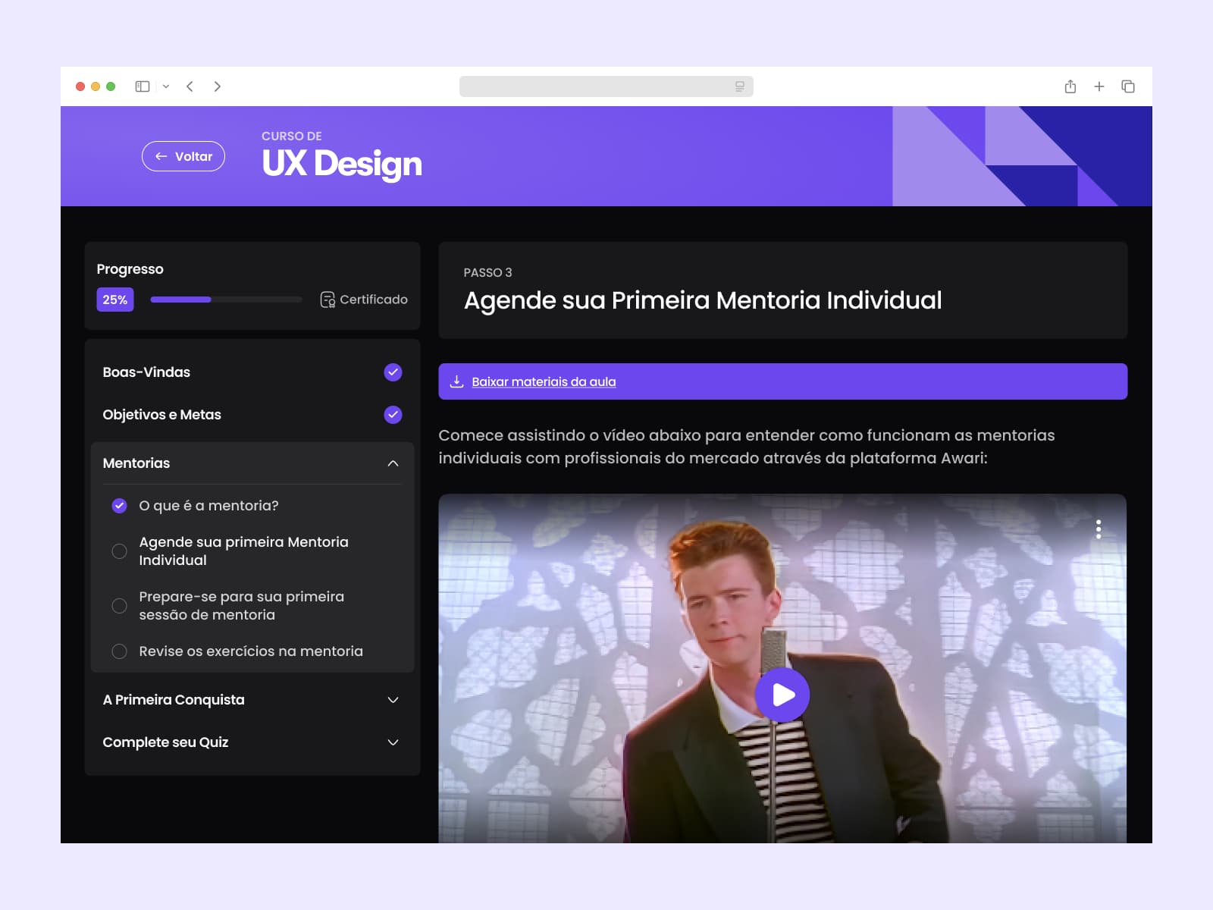The height and width of the screenshot is (910, 1213).
Task: Expand A Primeira Conquista chevron
Action: [x=393, y=700]
